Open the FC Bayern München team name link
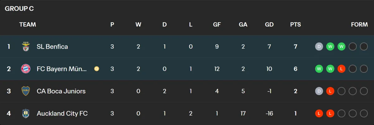This screenshot has width=374, height=125. pyautogui.click(x=62, y=69)
